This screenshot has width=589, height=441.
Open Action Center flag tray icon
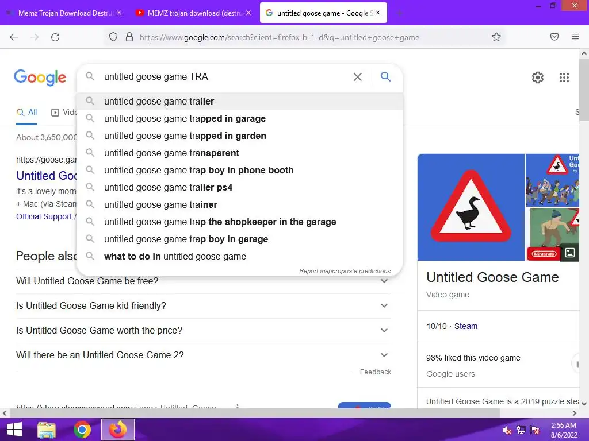(x=535, y=430)
